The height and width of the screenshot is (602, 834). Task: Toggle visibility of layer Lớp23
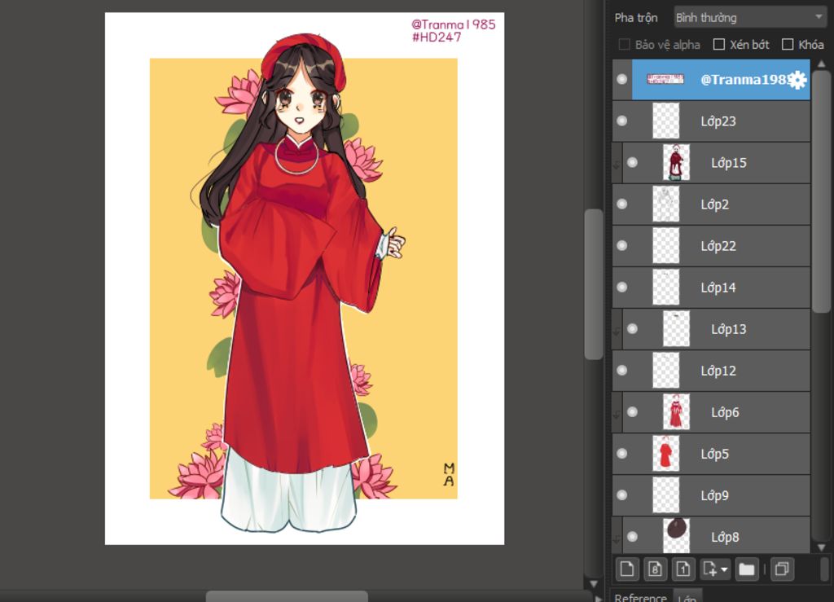pyautogui.click(x=621, y=121)
